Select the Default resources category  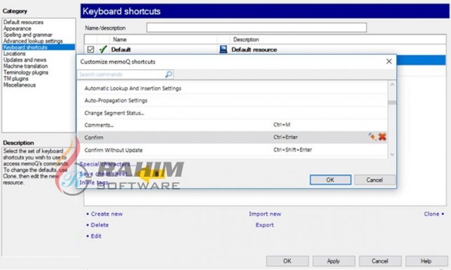point(23,22)
